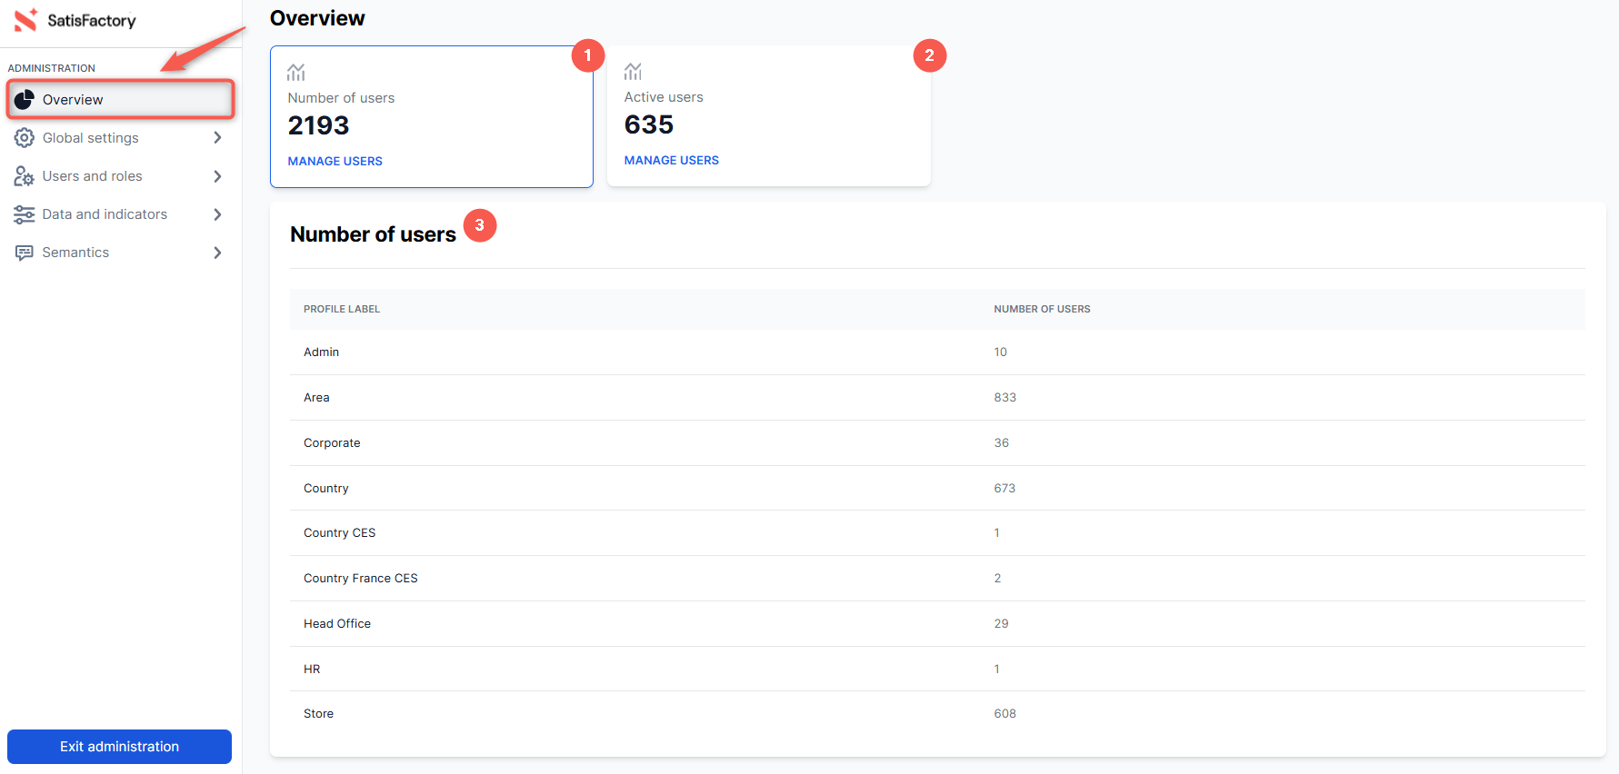Click the Users and roles icon
Screen dimensions: 1619x774
click(x=25, y=176)
